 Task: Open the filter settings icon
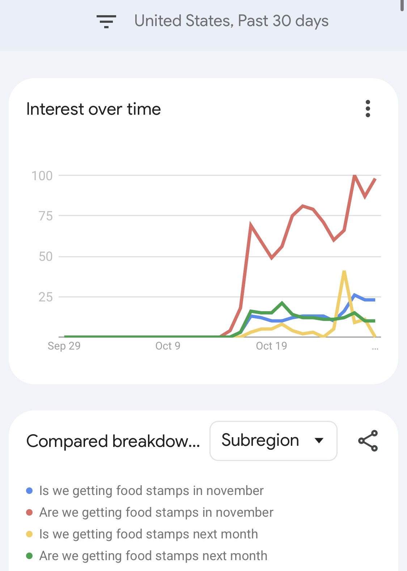point(106,21)
